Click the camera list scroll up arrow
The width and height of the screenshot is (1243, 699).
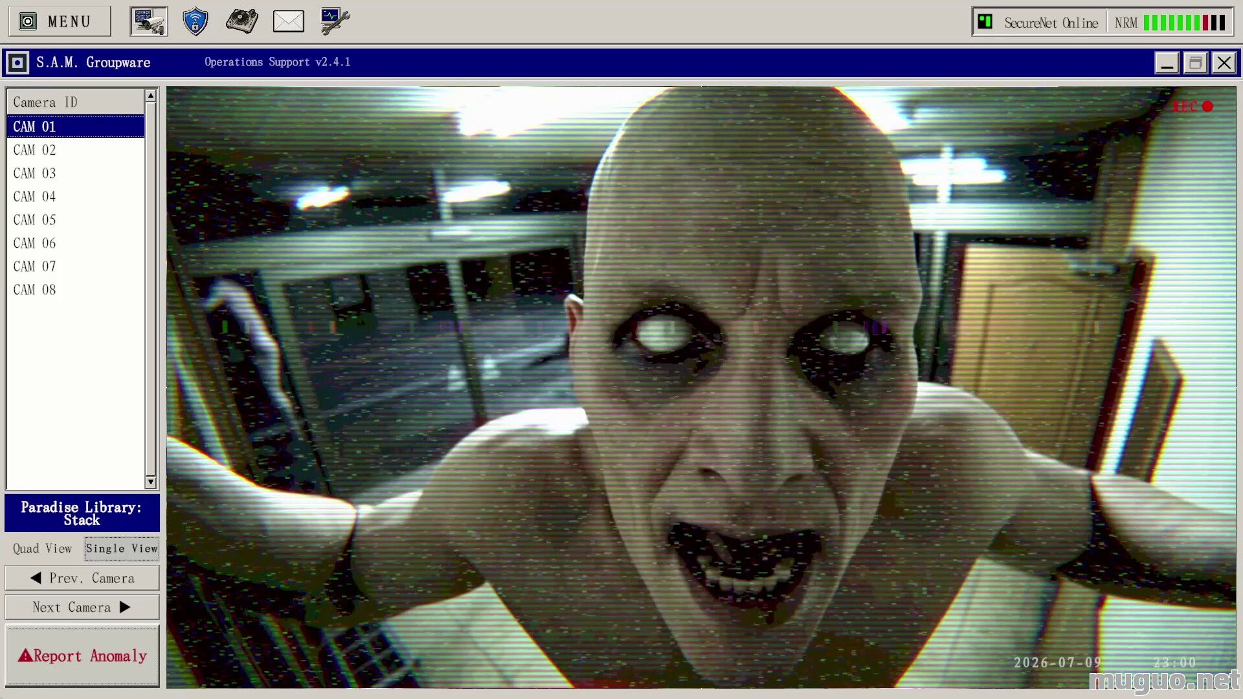coord(151,96)
